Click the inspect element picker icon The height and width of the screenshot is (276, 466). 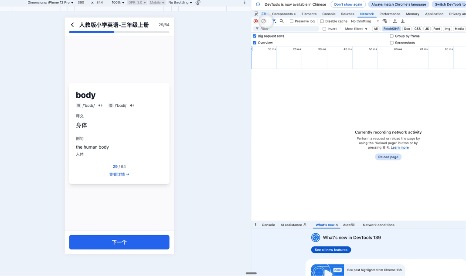click(256, 14)
